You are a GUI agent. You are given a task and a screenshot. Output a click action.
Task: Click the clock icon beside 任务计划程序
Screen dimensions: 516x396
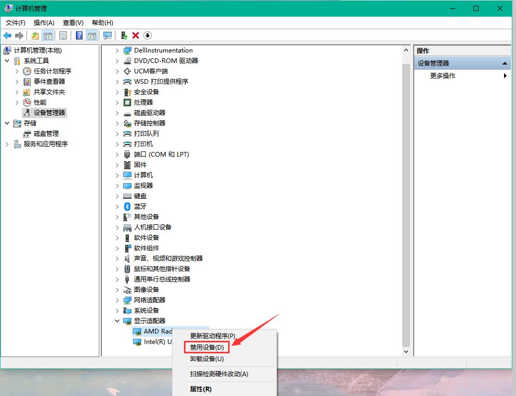click(27, 71)
